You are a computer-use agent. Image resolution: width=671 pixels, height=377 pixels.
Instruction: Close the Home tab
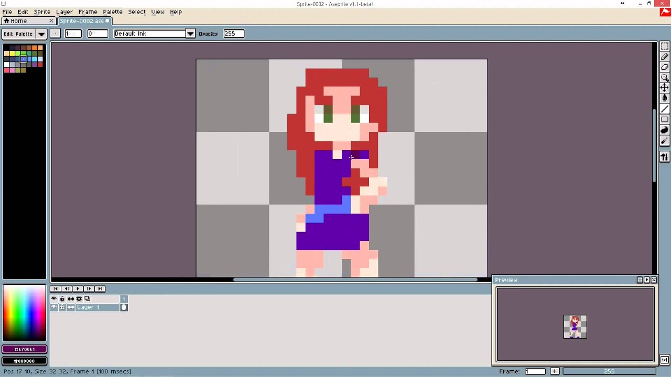(51, 21)
